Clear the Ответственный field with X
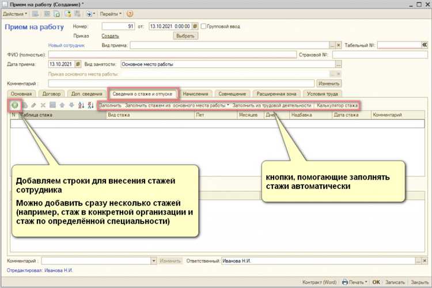The height and width of the screenshot is (288, 432). 425,261
